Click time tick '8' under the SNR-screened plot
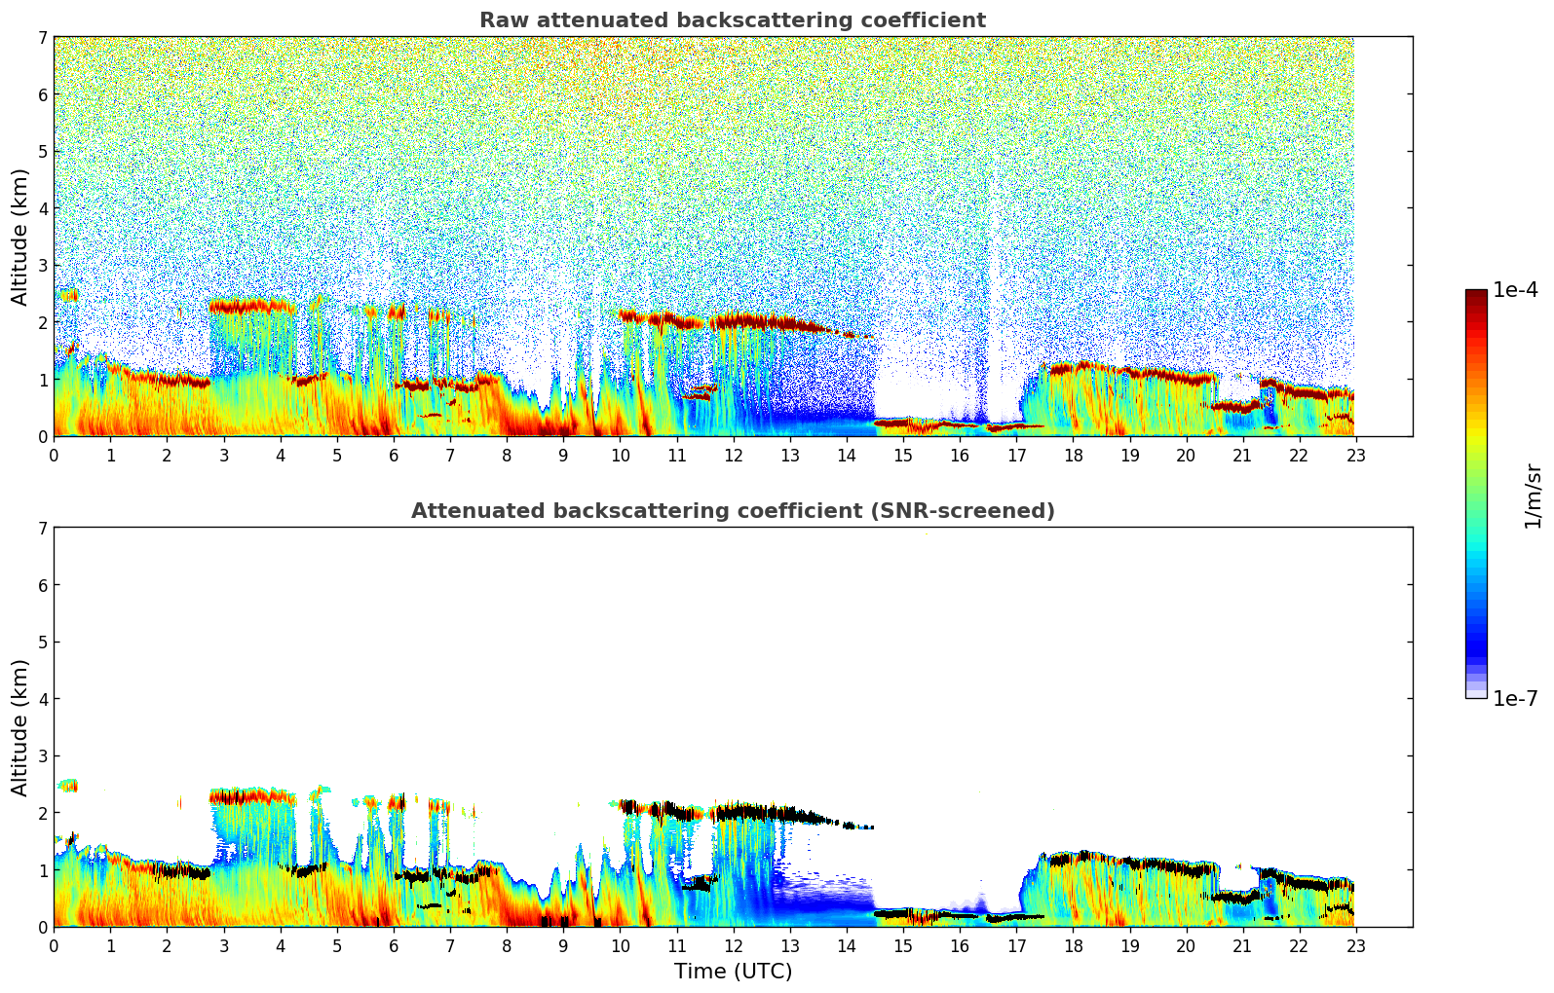 [x=507, y=946]
